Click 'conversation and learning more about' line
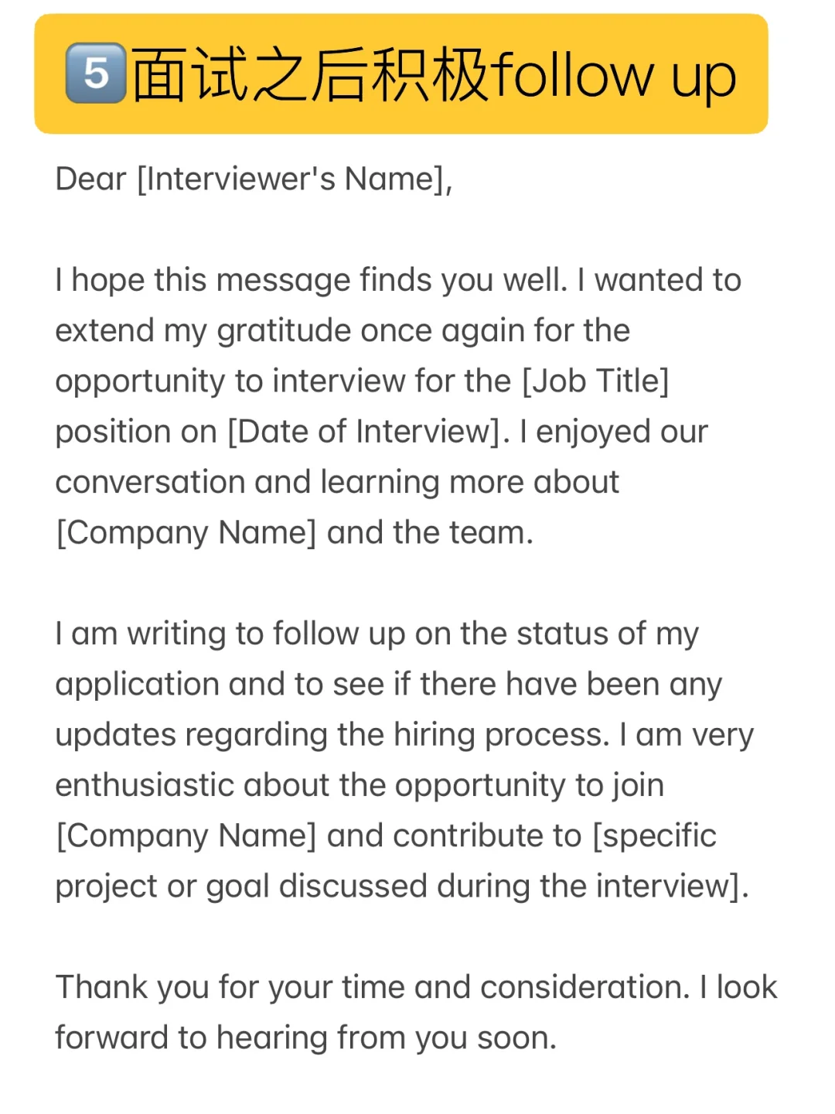Viewport: 835px width, 1114px height. coord(337,482)
